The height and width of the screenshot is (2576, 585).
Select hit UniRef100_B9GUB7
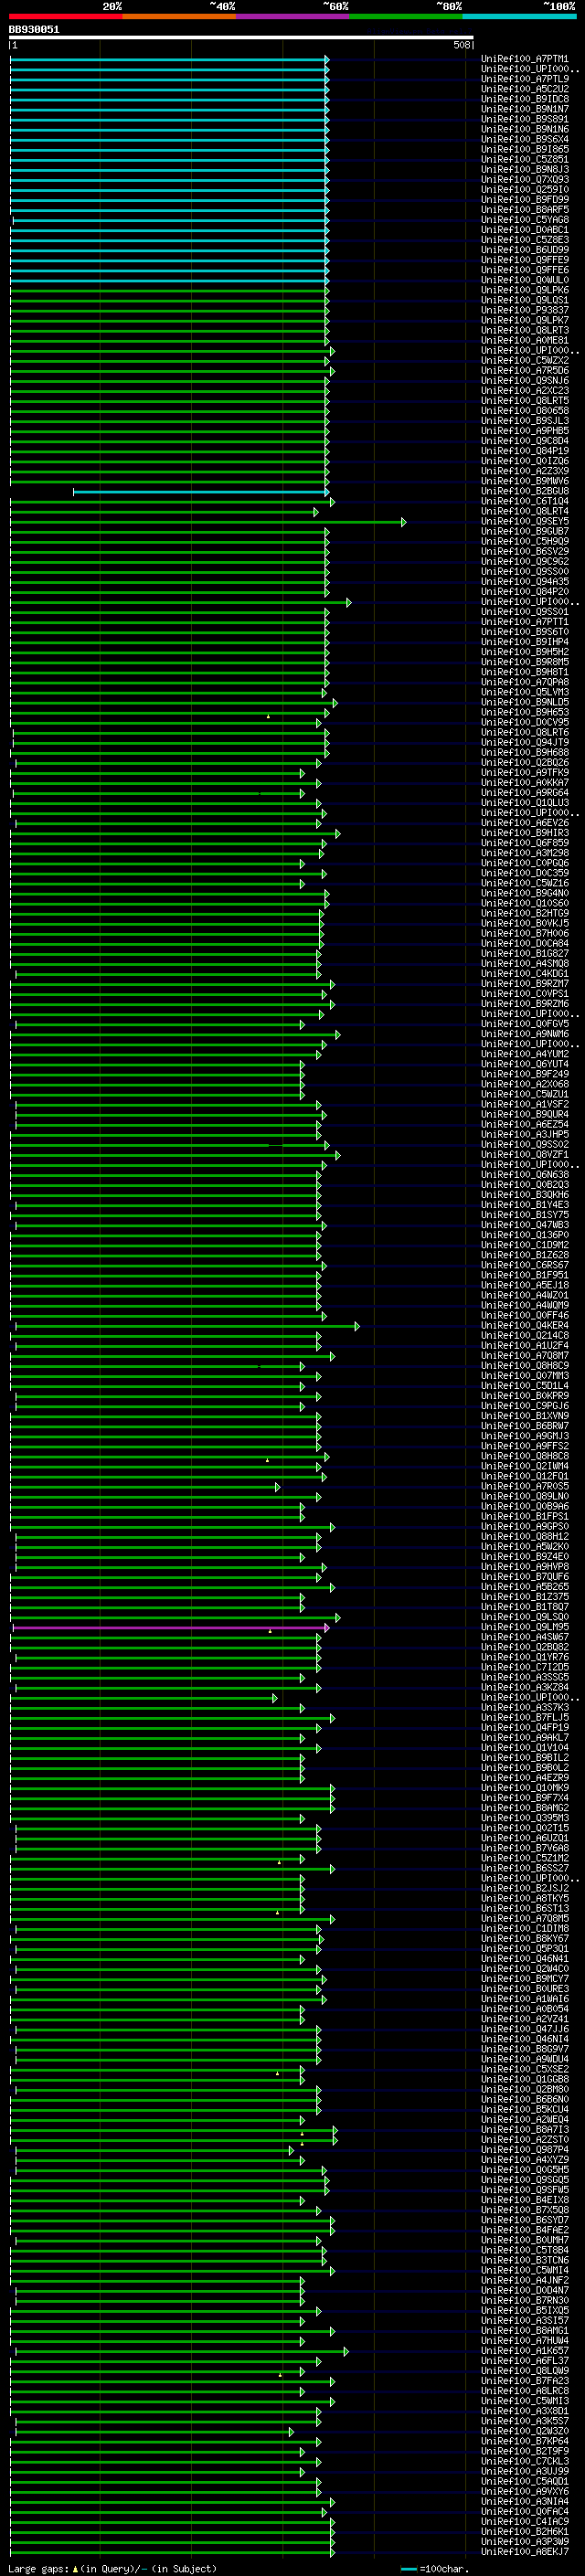click(x=525, y=531)
